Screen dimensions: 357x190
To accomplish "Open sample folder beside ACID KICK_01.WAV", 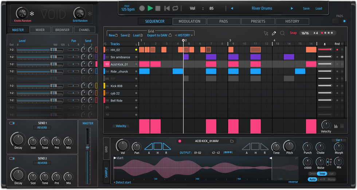I will (232, 141).
